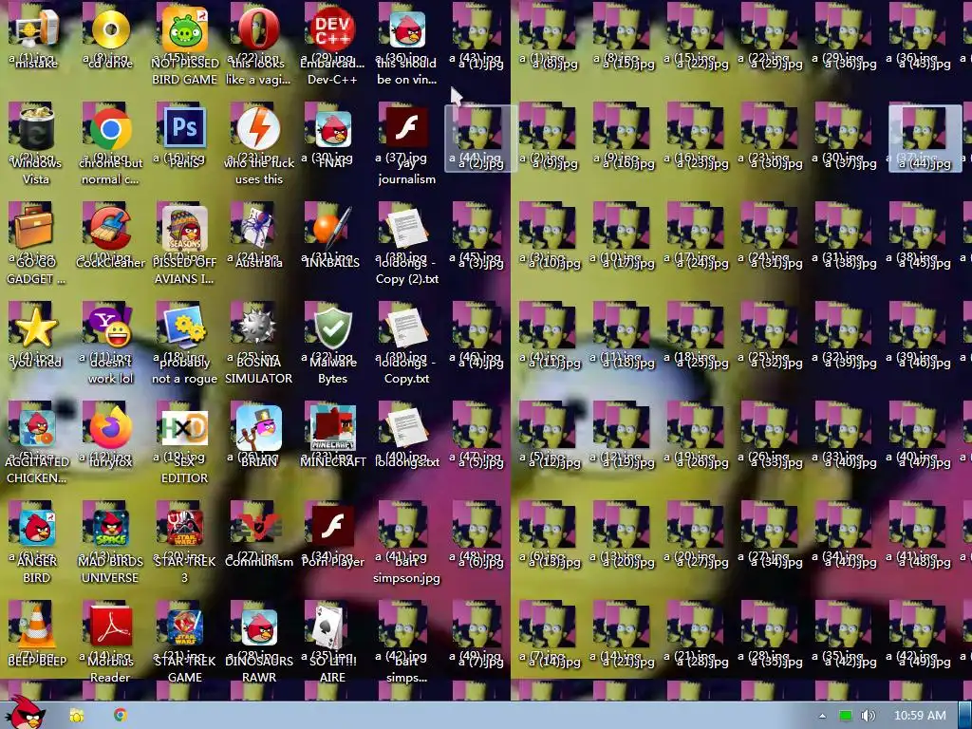The width and height of the screenshot is (972, 729).
Task: Open the green shield Malware Bytes icon
Action: [332, 327]
